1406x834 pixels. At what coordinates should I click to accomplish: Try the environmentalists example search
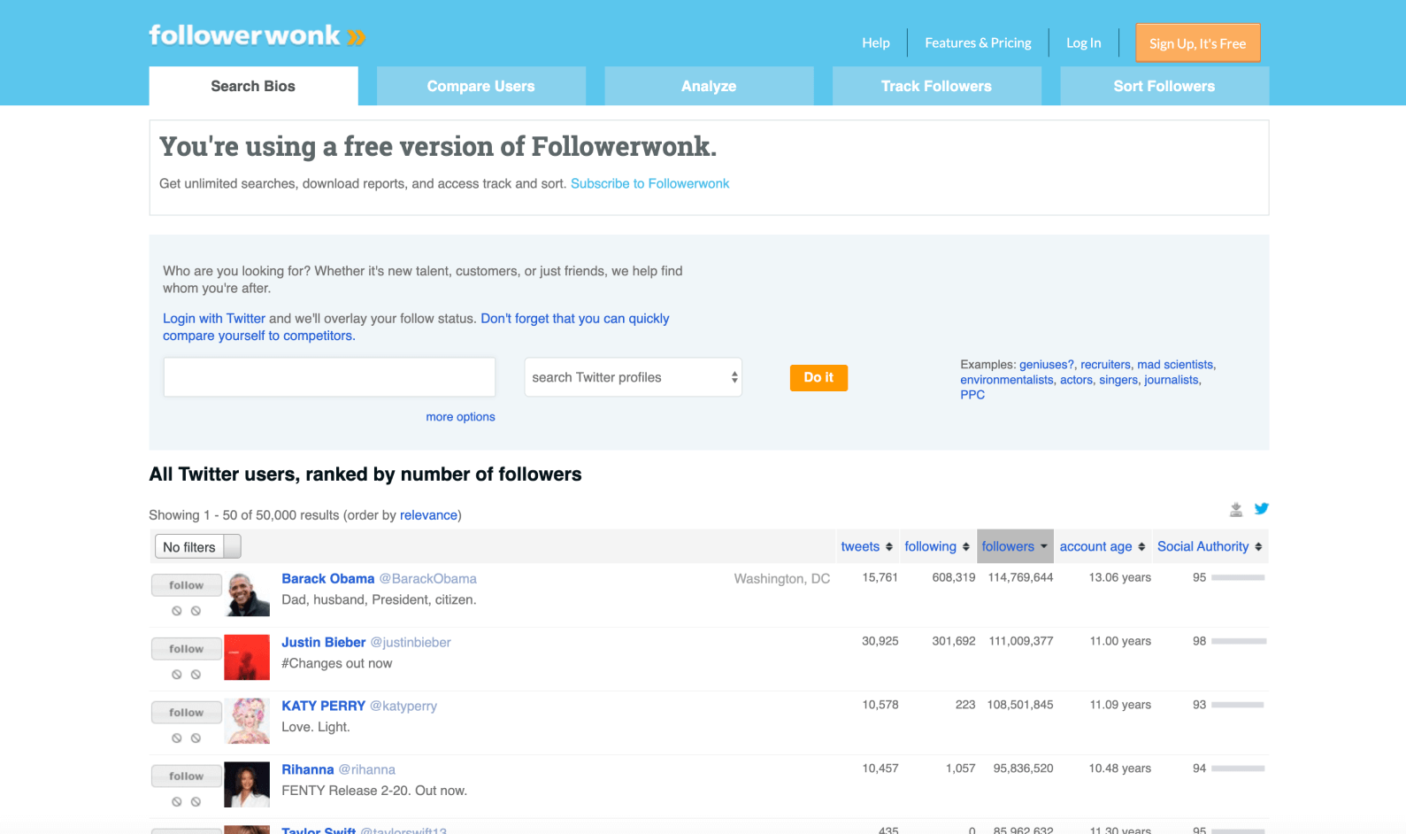pyautogui.click(x=1007, y=380)
